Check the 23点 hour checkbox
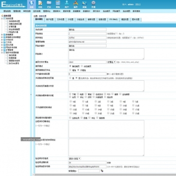Image resolution: width=176 pixels, height=176 pixels. (133, 113)
